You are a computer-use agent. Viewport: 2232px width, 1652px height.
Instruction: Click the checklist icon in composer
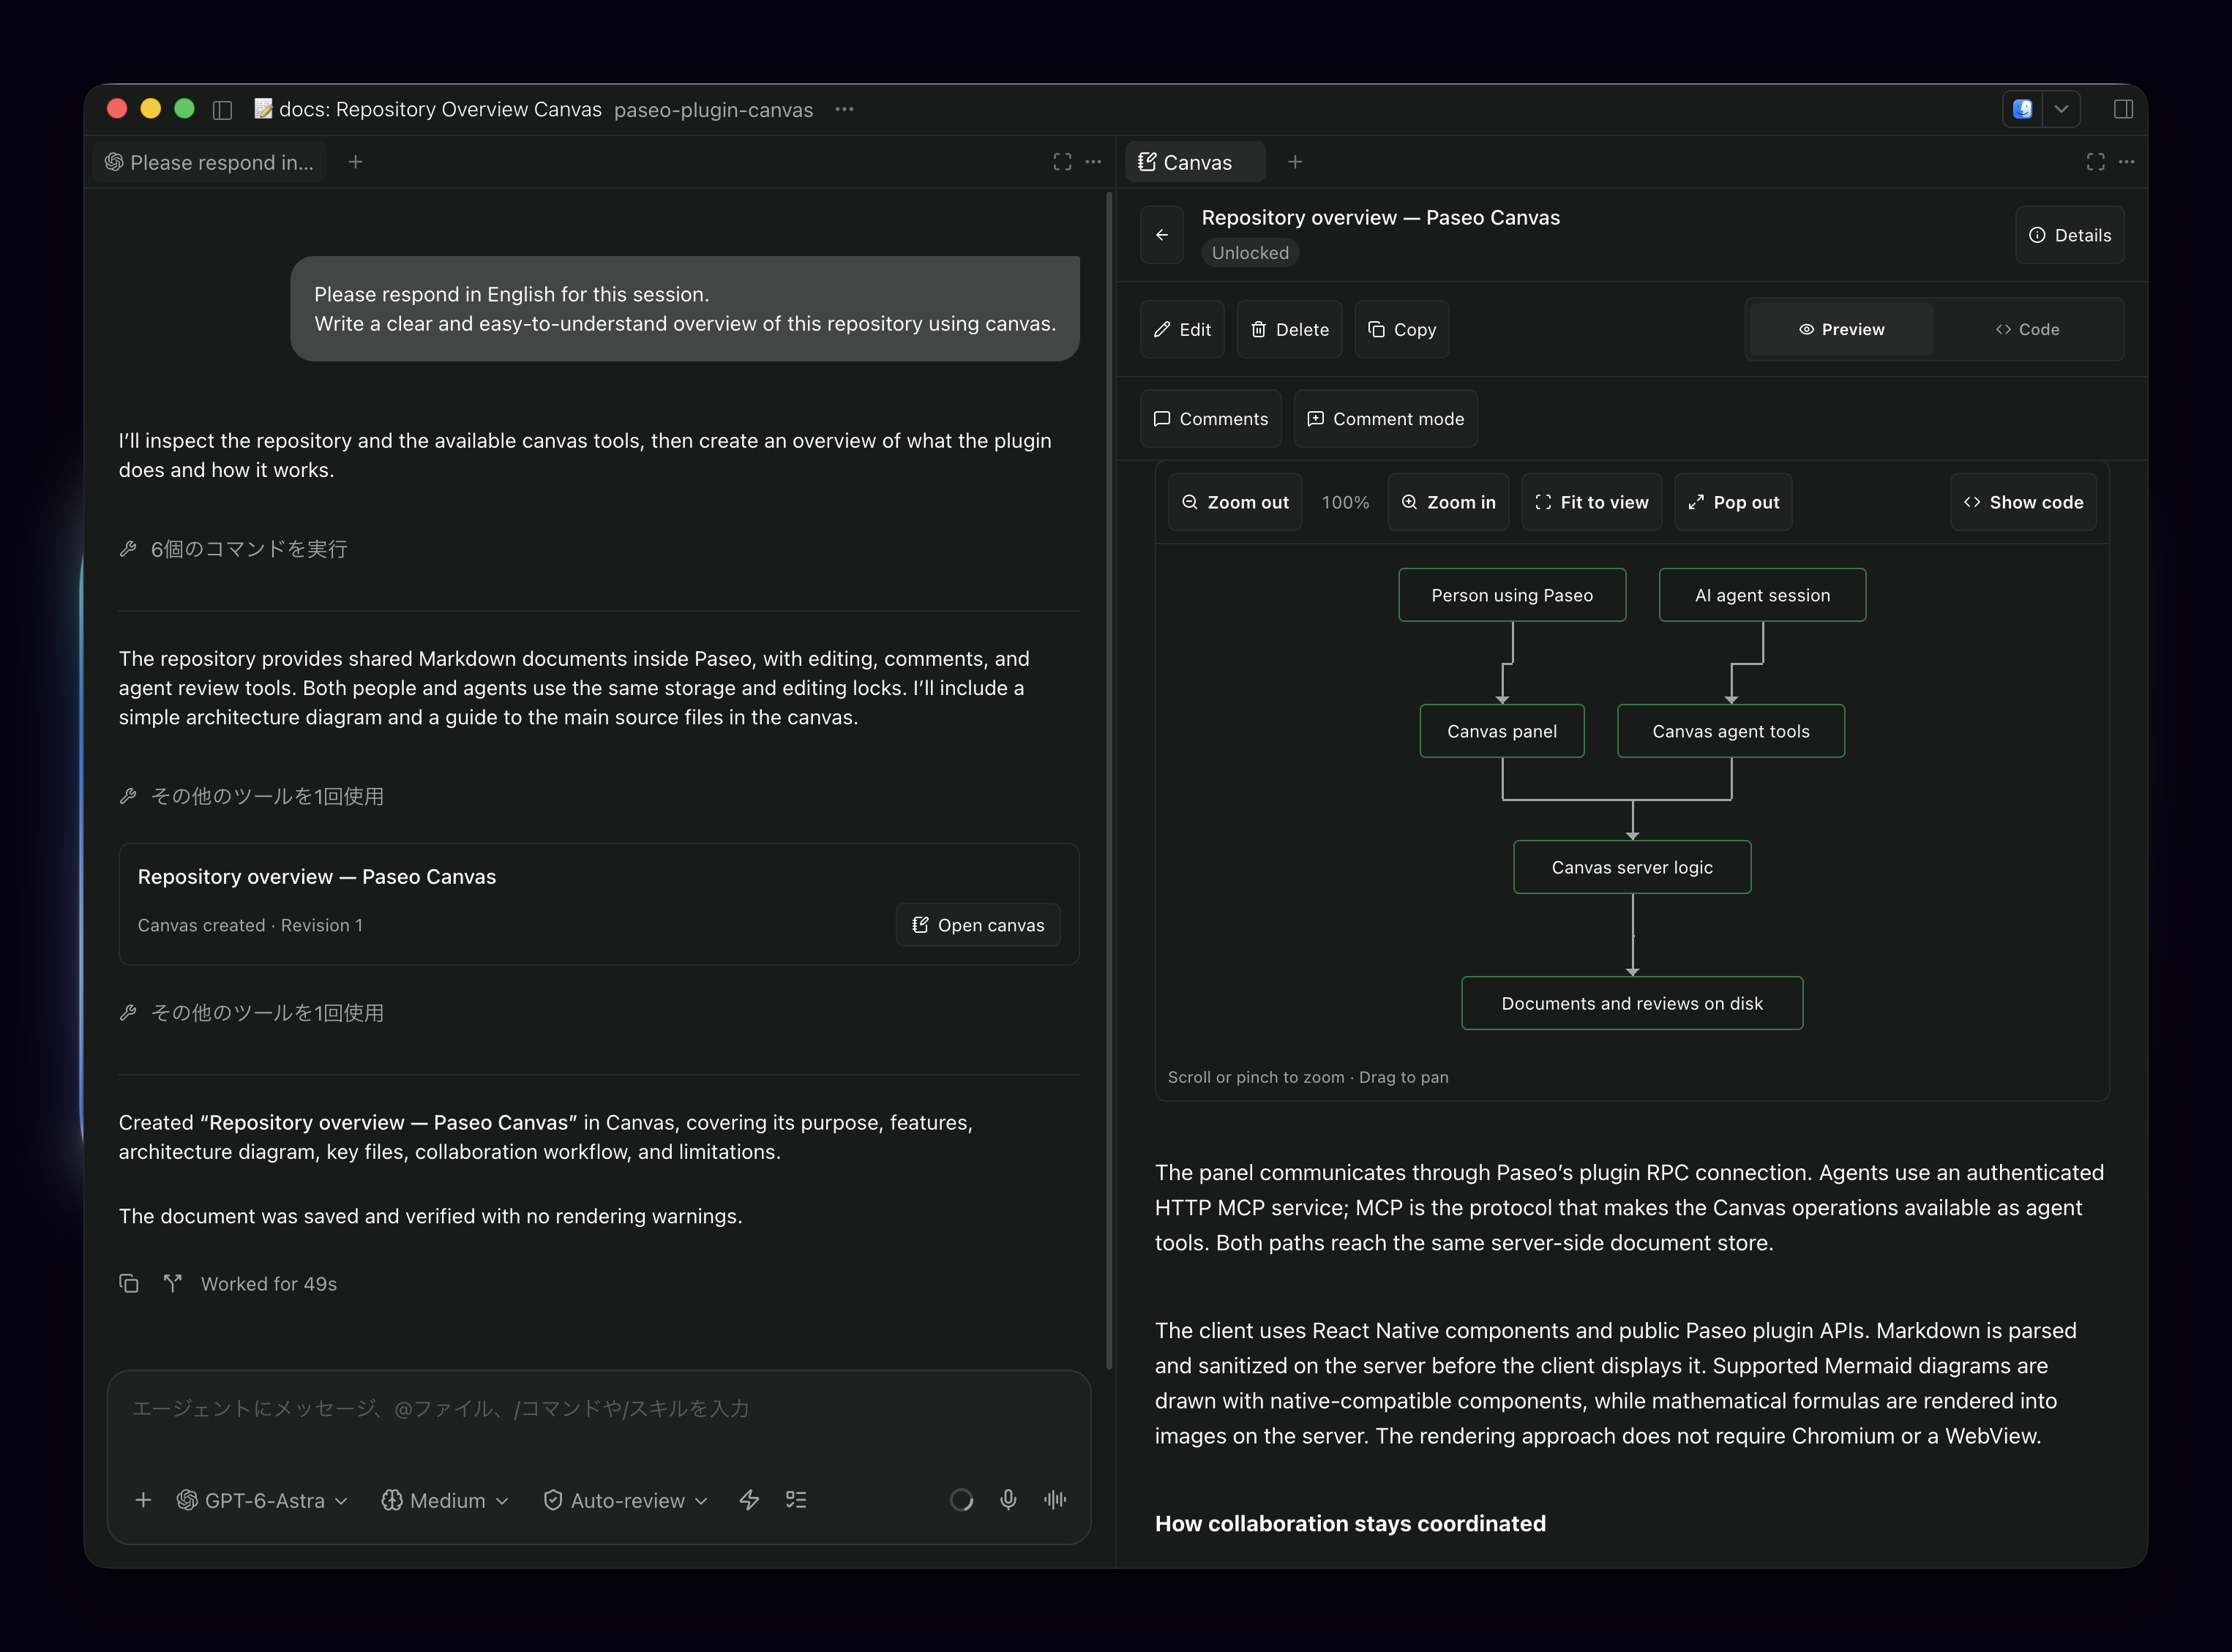coord(796,1500)
